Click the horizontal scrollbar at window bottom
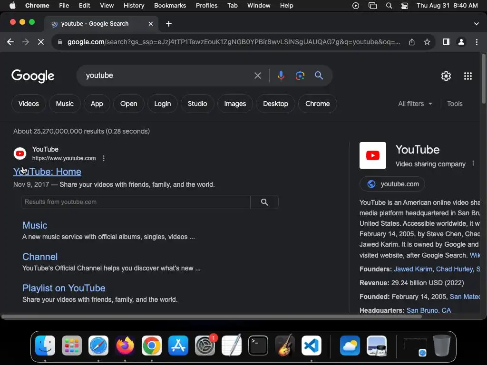 211,317
